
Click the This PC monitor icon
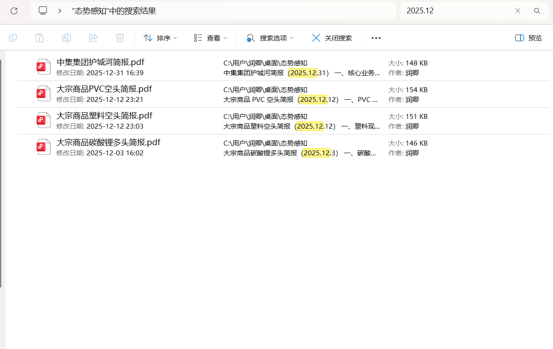pos(43,11)
